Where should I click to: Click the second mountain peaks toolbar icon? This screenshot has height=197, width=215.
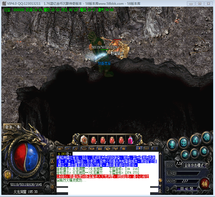[68, 149]
